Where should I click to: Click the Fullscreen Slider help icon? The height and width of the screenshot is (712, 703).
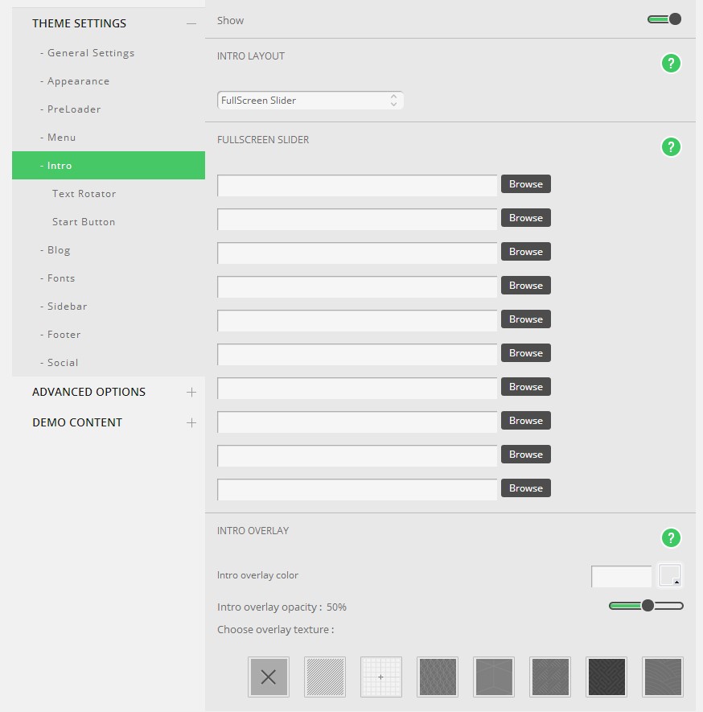(670, 146)
